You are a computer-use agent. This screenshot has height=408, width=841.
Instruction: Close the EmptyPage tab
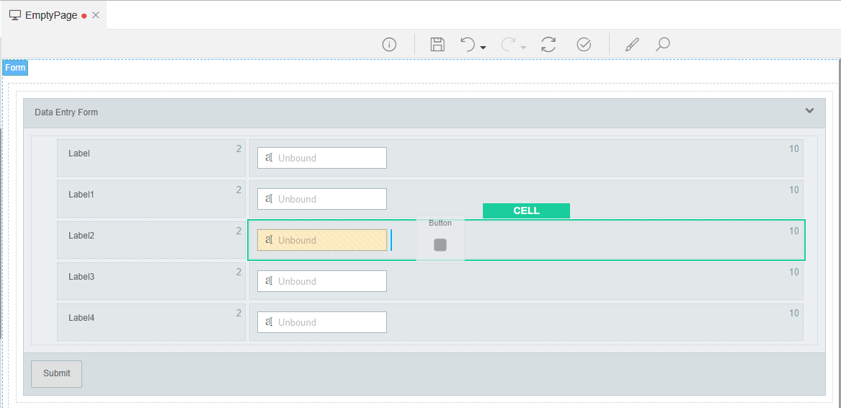tap(96, 15)
